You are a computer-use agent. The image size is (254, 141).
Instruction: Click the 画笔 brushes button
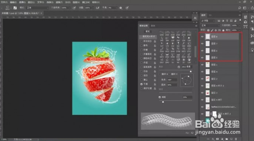[148, 31]
